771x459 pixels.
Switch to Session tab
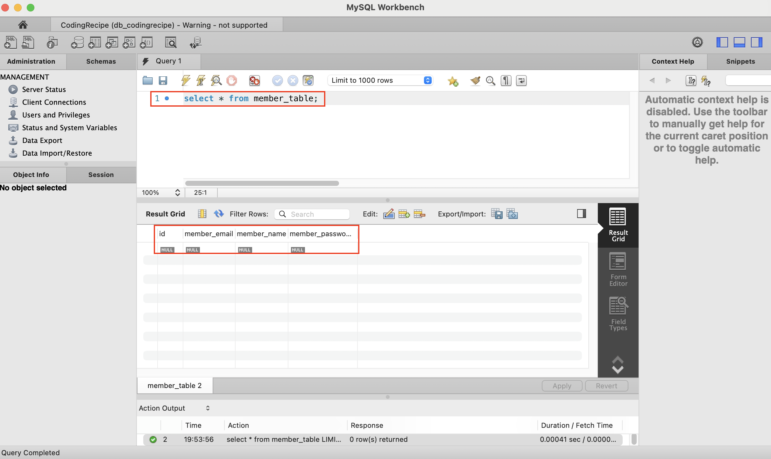coord(101,175)
